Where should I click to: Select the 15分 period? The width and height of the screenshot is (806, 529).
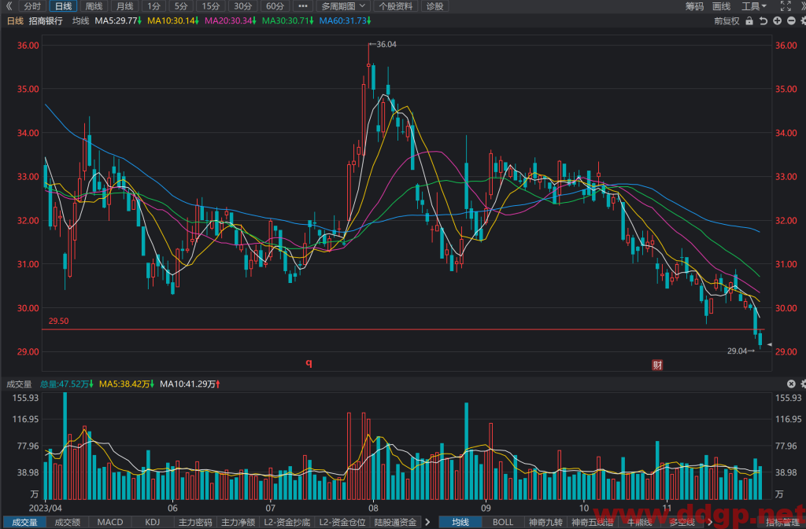(x=210, y=6)
